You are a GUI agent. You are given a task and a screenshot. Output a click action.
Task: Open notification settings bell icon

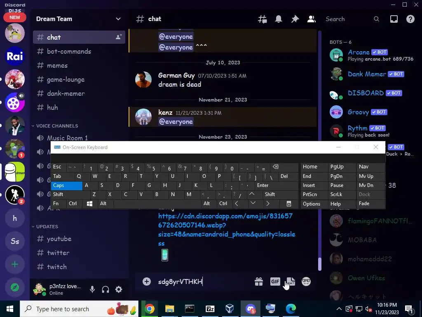tap(279, 19)
